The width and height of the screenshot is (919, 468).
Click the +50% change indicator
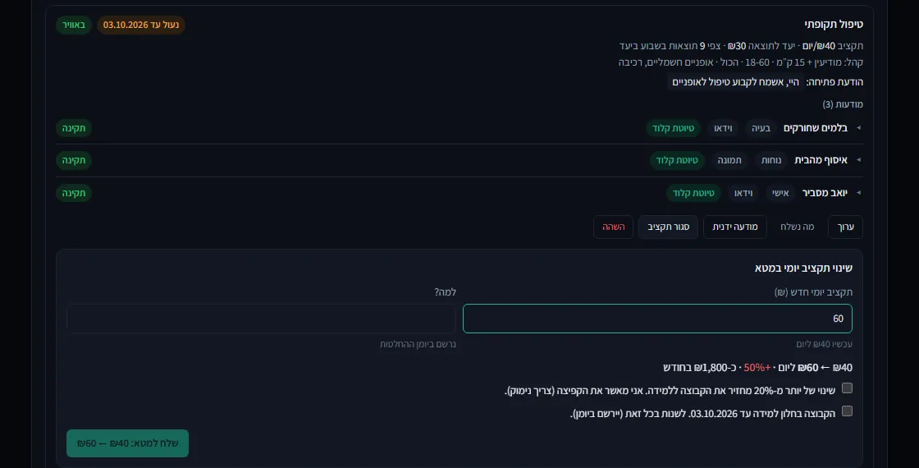click(757, 368)
